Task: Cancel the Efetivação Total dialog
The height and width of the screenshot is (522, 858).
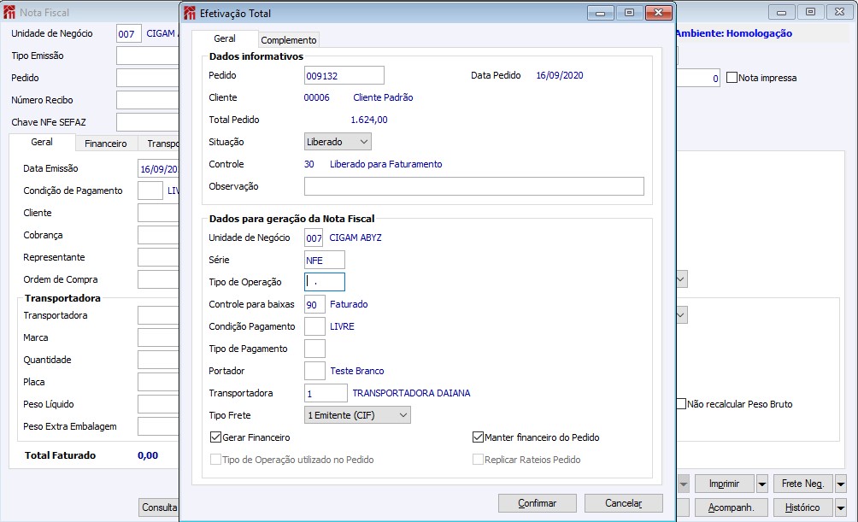Action: [x=623, y=503]
